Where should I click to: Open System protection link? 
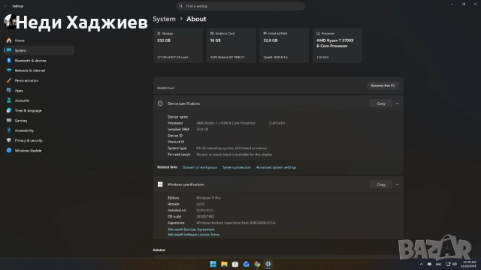tap(237, 167)
